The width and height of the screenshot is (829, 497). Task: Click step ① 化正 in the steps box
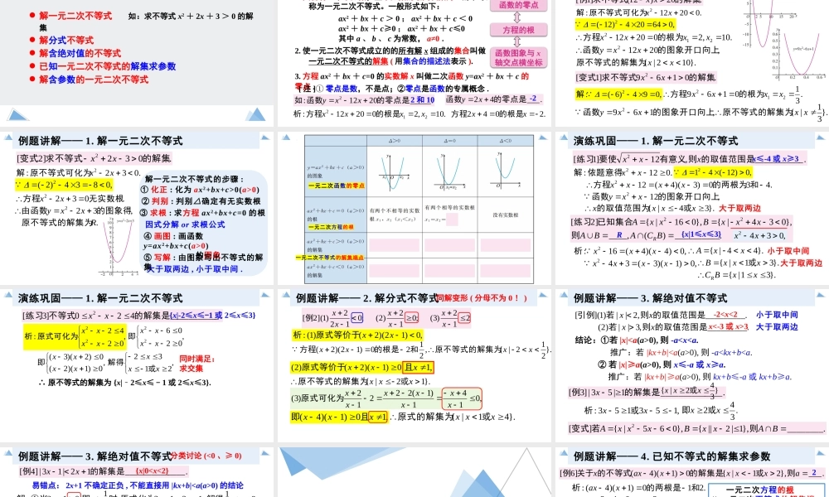199,191
